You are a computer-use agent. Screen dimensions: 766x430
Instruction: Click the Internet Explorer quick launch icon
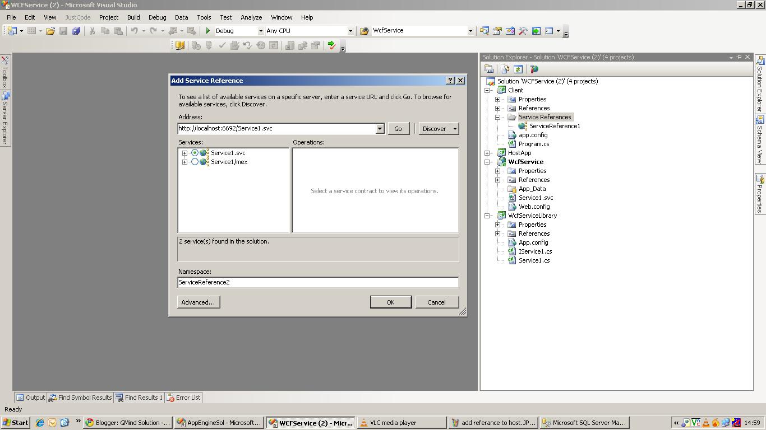40,423
